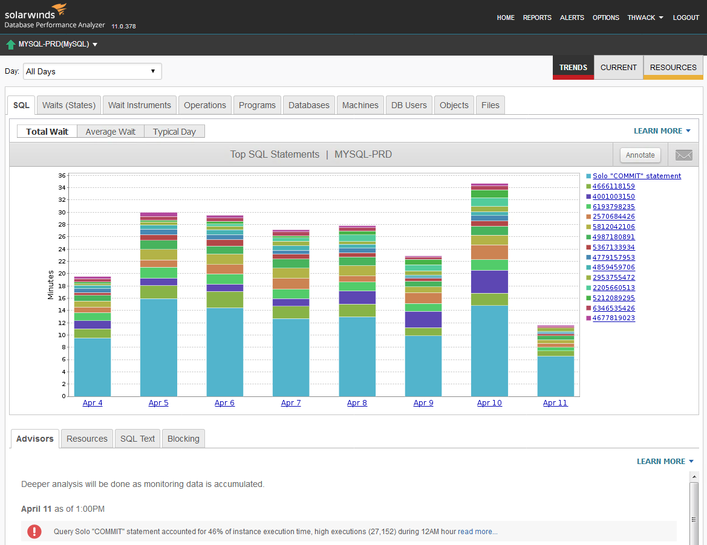The image size is (707, 545).
Task: Open OPTIONS in the top bar
Action: (x=605, y=18)
